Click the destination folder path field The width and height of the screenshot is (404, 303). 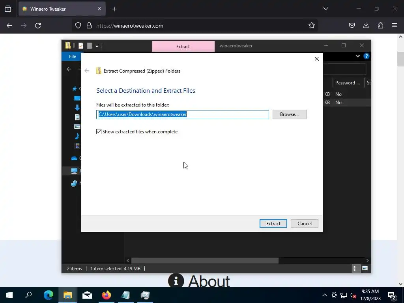point(182,114)
